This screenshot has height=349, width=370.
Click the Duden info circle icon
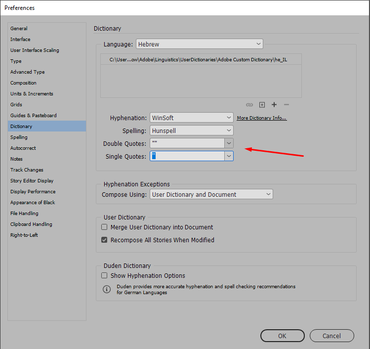(107, 289)
